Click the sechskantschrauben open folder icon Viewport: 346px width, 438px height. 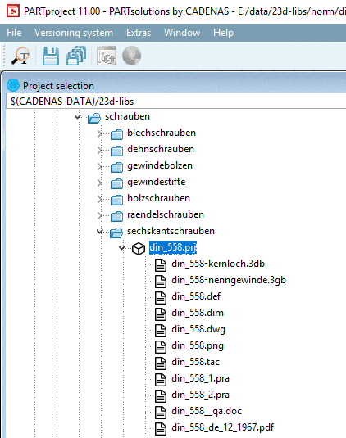(x=116, y=233)
